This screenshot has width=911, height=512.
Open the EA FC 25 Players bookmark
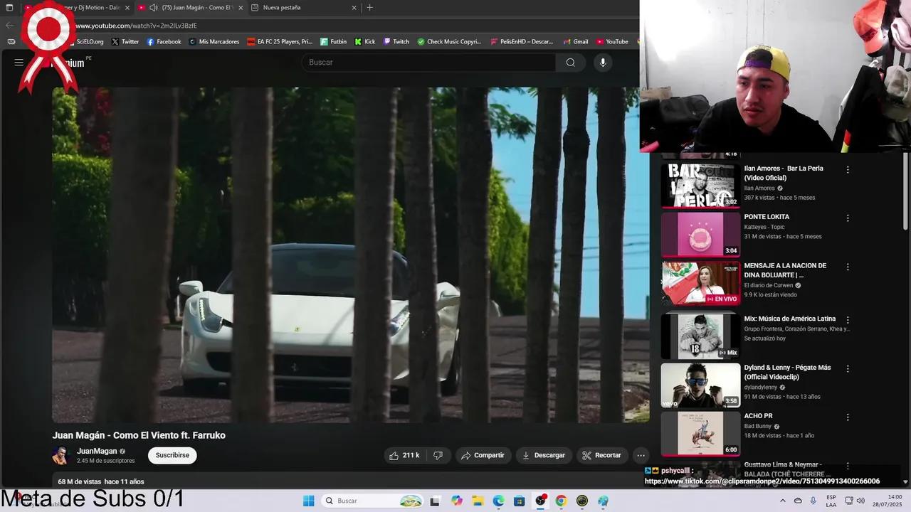click(x=280, y=42)
